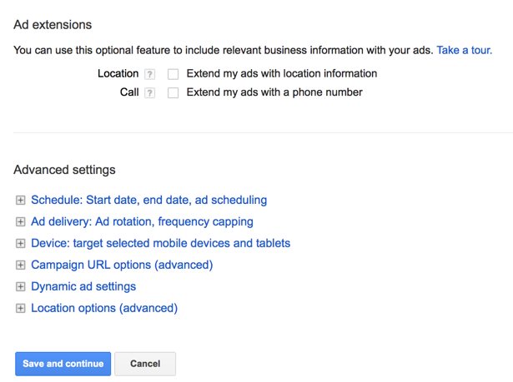
Task: Click the plus icon beside Dynamic ad settings
Action: coord(21,287)
